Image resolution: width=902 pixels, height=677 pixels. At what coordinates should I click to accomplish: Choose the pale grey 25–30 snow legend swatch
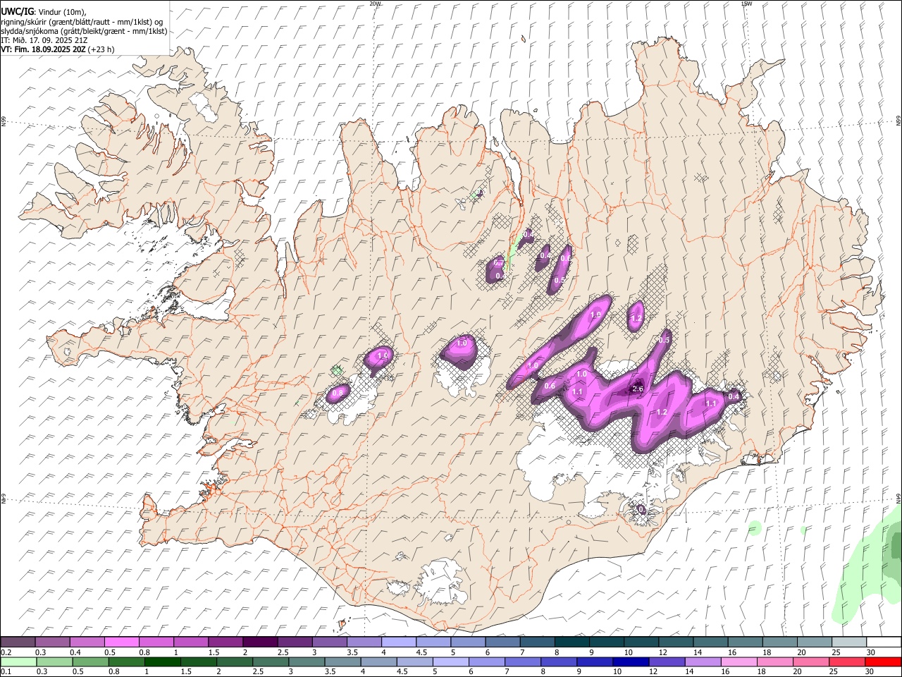848,642
